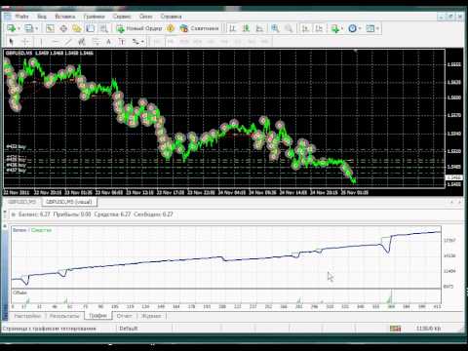Open the Сервис menu
468x351 pixels.
pyautogui.click(x=122, y=17)
